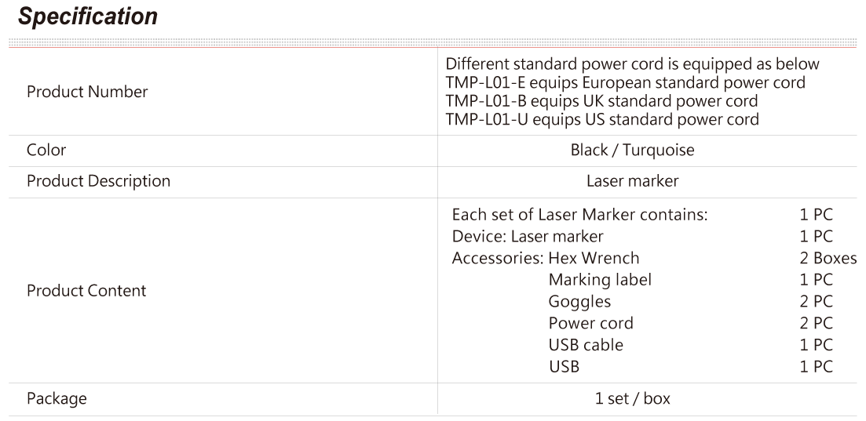Viewport: 866px width, 421px height.
Task: Click the Accessories: Hex Wrench entry
Action: tap(546, 258)
